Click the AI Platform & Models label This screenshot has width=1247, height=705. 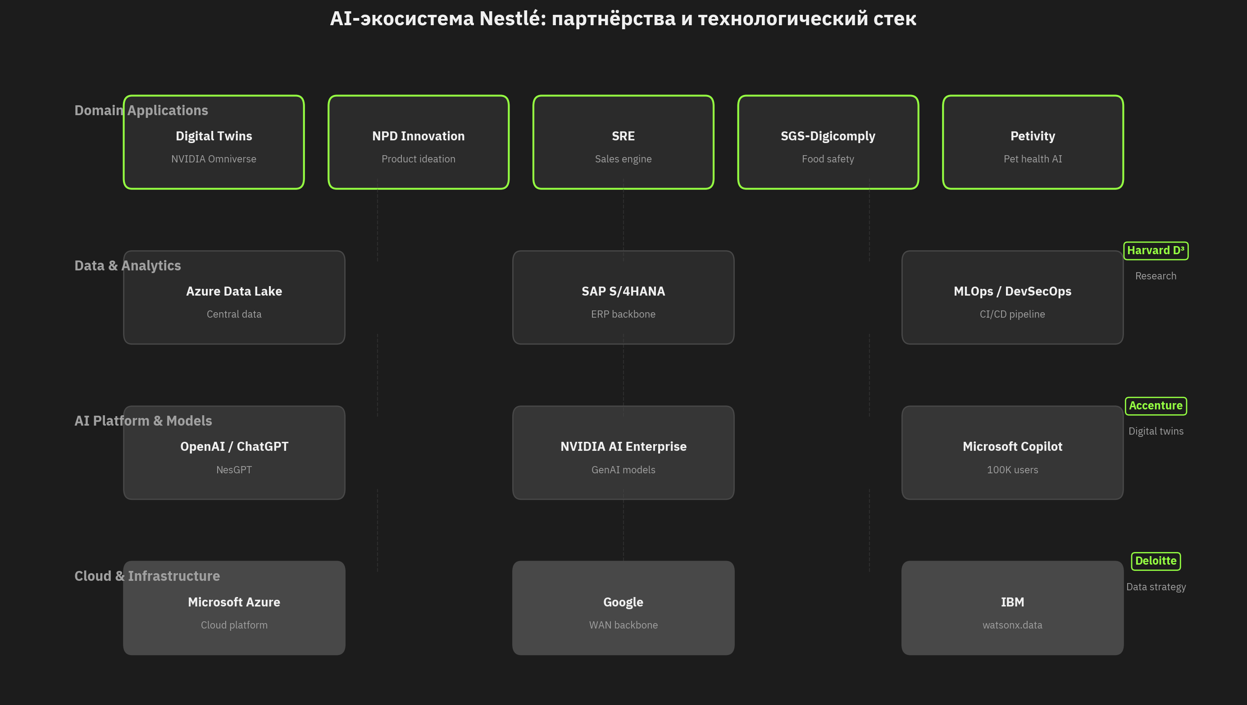tap(143, 421)
